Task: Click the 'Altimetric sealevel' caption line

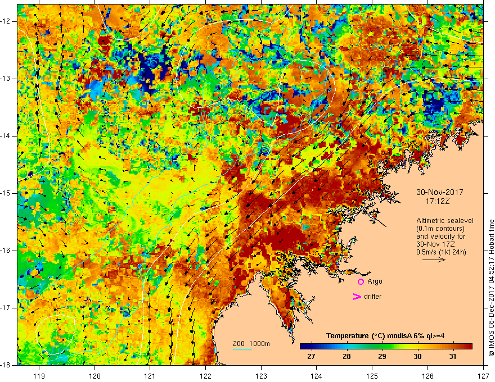Action: tap(445, 221)
